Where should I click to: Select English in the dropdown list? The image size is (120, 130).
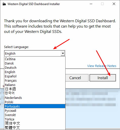click(x=35, y=72)
